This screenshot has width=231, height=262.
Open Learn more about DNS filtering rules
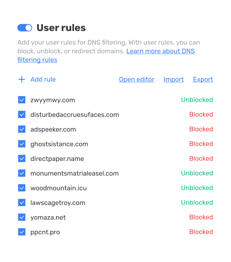160,51
